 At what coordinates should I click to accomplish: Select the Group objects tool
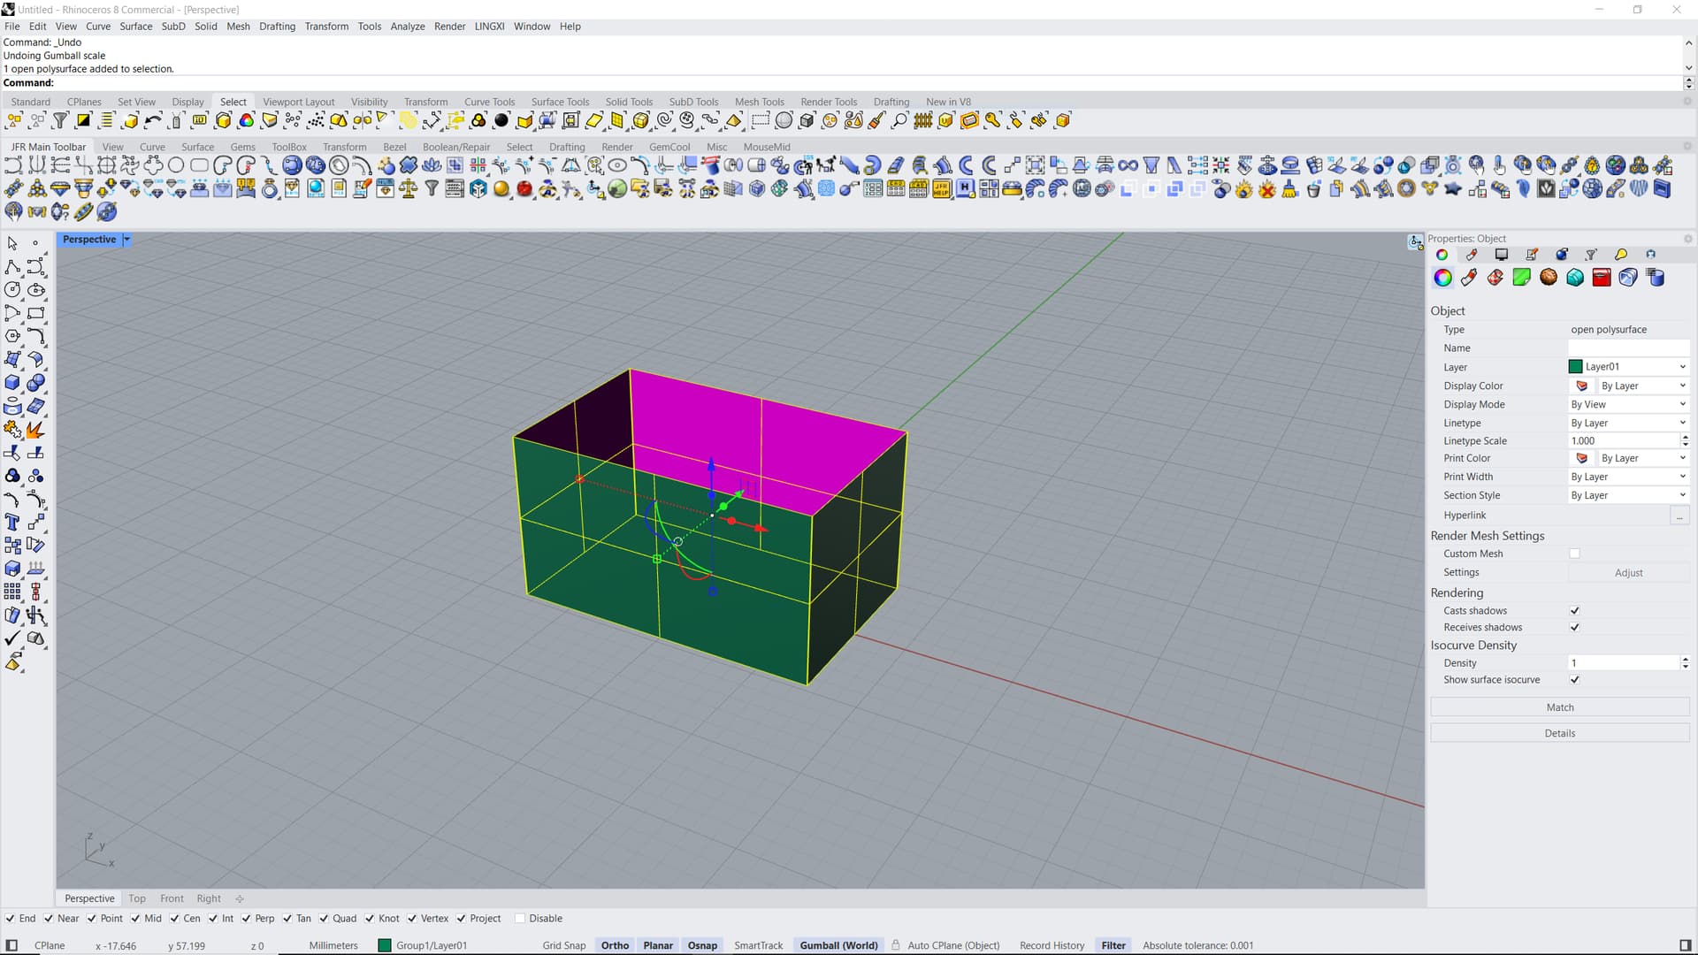tap(12, 476)
